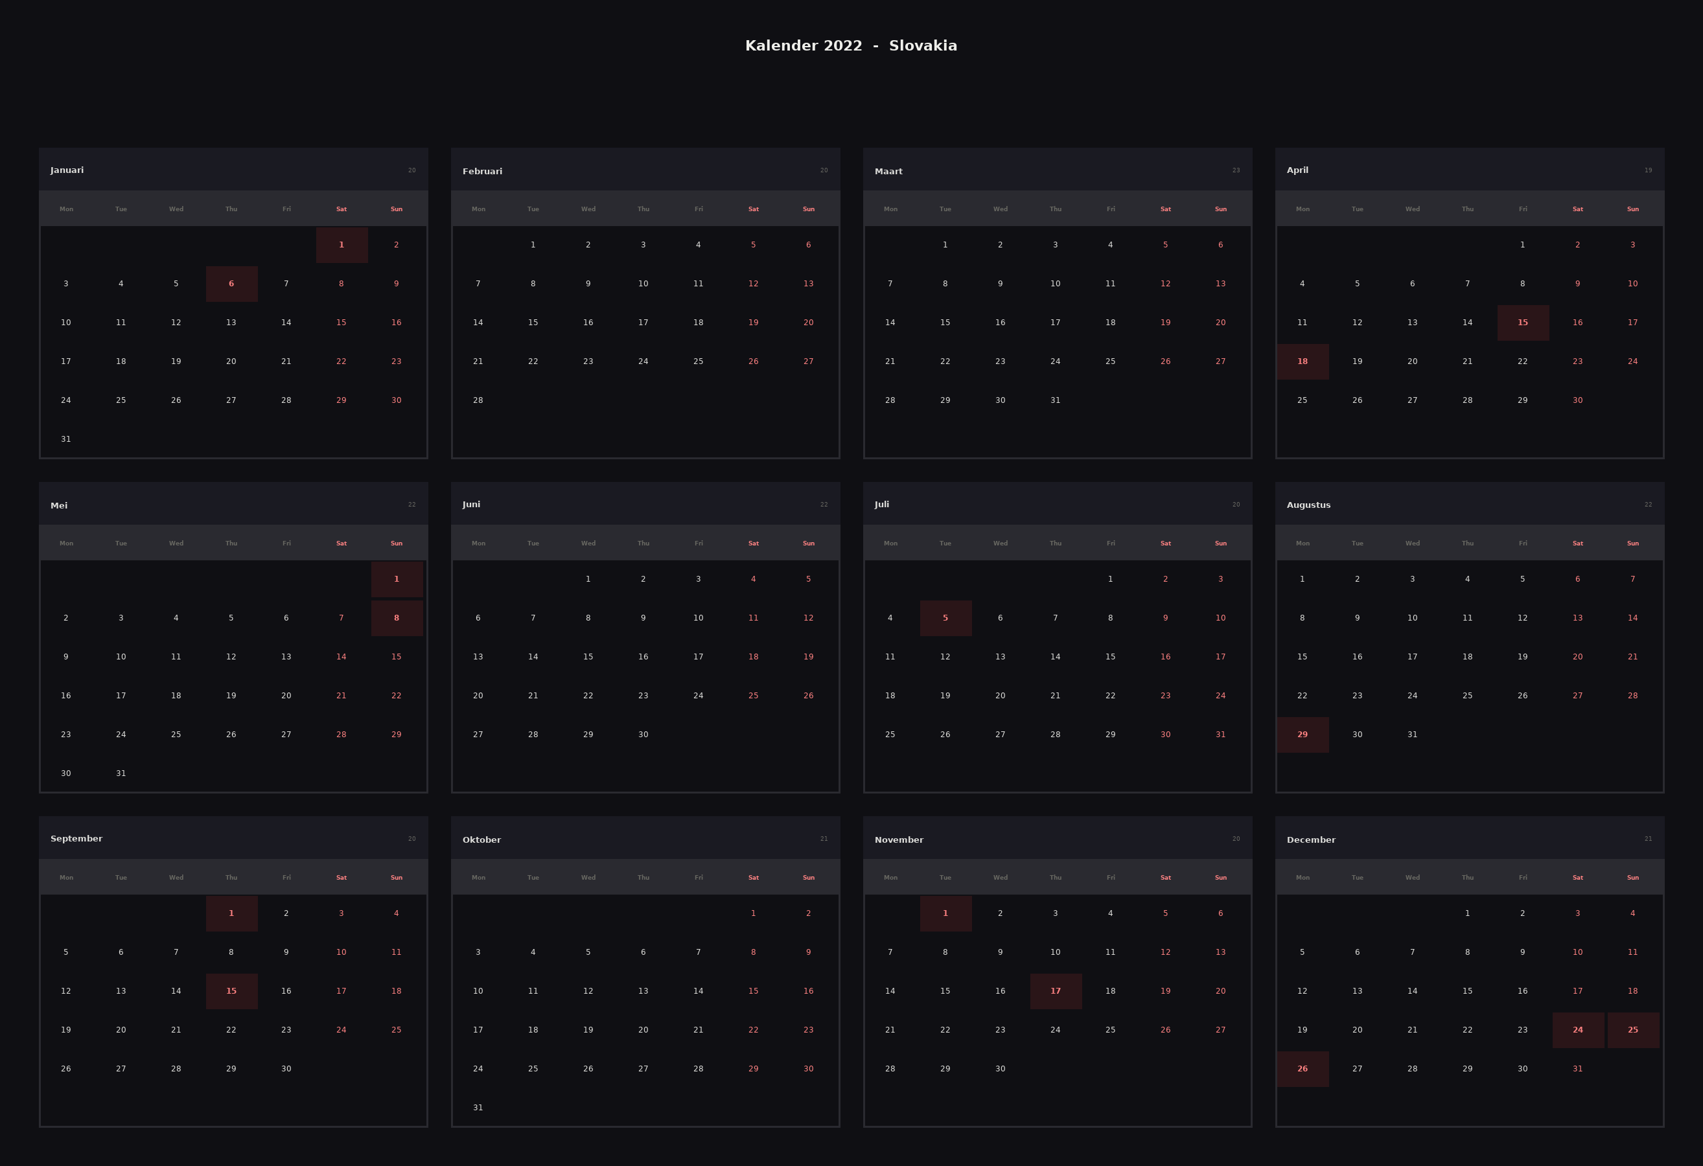Click working-day count 23 in Maart header
This screenshot has height=1166, width=1703.
tap(1236, 170)
